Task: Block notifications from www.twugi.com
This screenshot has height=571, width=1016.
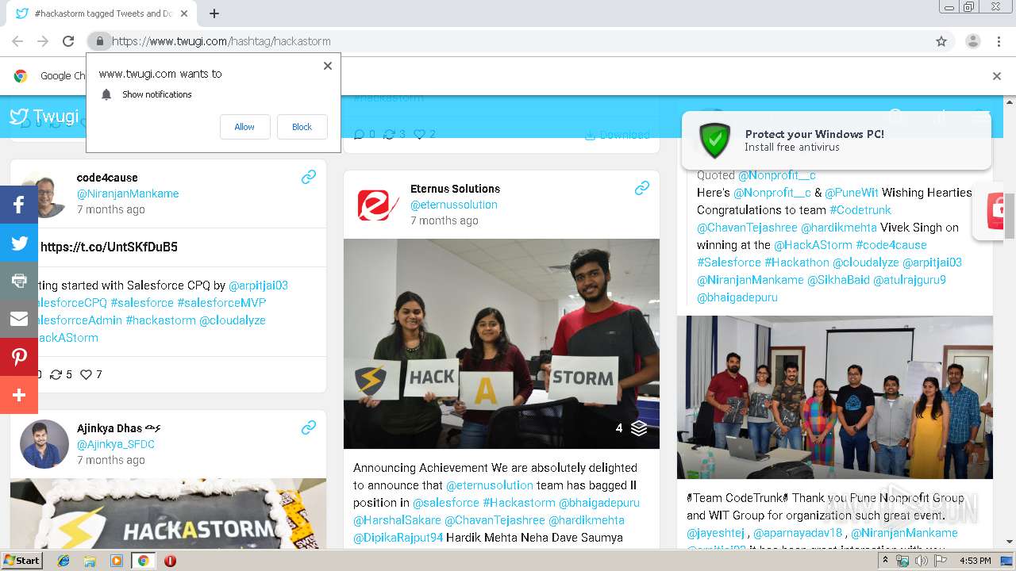Action: coord(302,127)
